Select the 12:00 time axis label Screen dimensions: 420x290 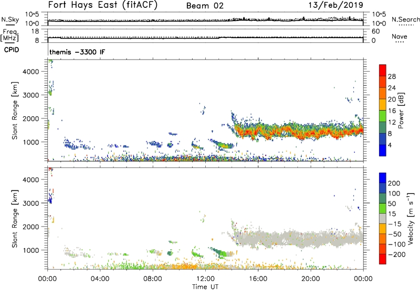coord(205,279)
